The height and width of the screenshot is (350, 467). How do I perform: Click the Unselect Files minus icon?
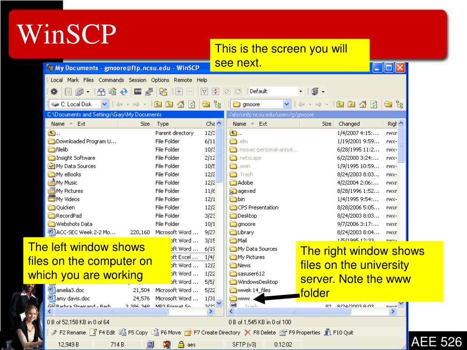tap(190, 91)
